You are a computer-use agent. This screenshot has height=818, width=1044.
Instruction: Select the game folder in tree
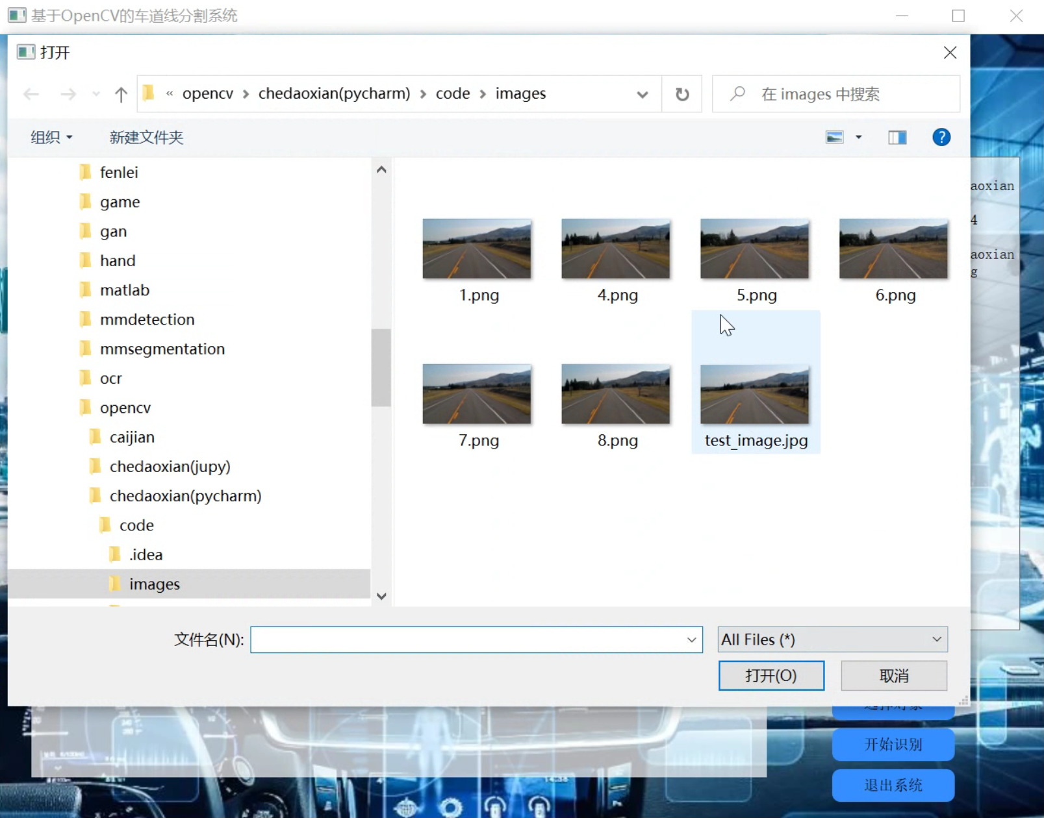click(x=120, y=202)
